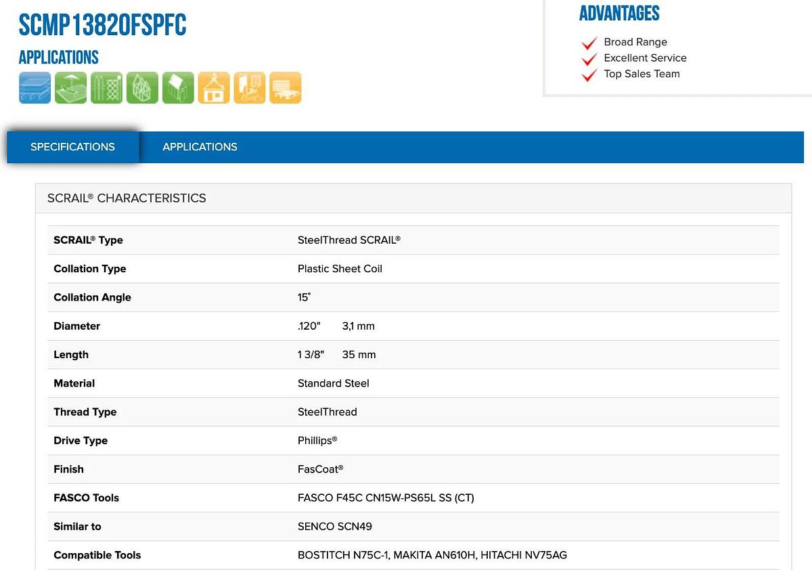This screenshot has height=570, width=812.
Task: Select the orange crane-lifted prefab house icon
Action: point(214,88)
